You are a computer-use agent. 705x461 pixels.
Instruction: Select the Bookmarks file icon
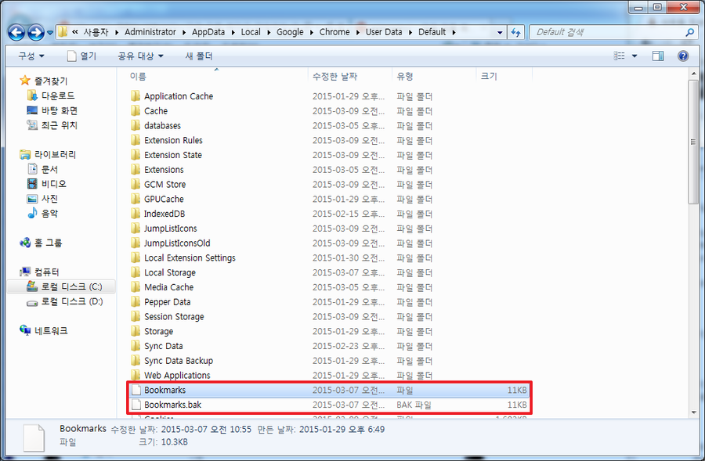[136, 390]
